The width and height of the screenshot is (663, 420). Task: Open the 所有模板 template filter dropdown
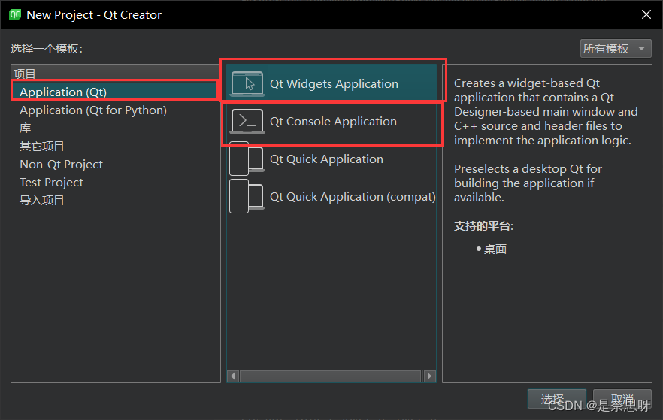click(x=615, y=49)
